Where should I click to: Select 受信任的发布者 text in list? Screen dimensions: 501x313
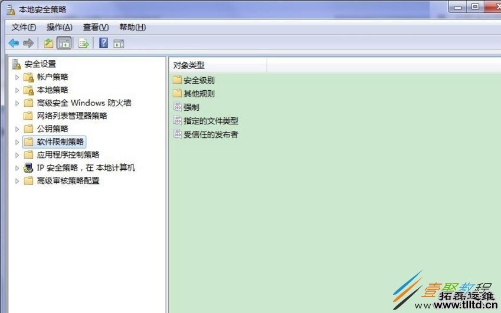[x=211, y=134]
